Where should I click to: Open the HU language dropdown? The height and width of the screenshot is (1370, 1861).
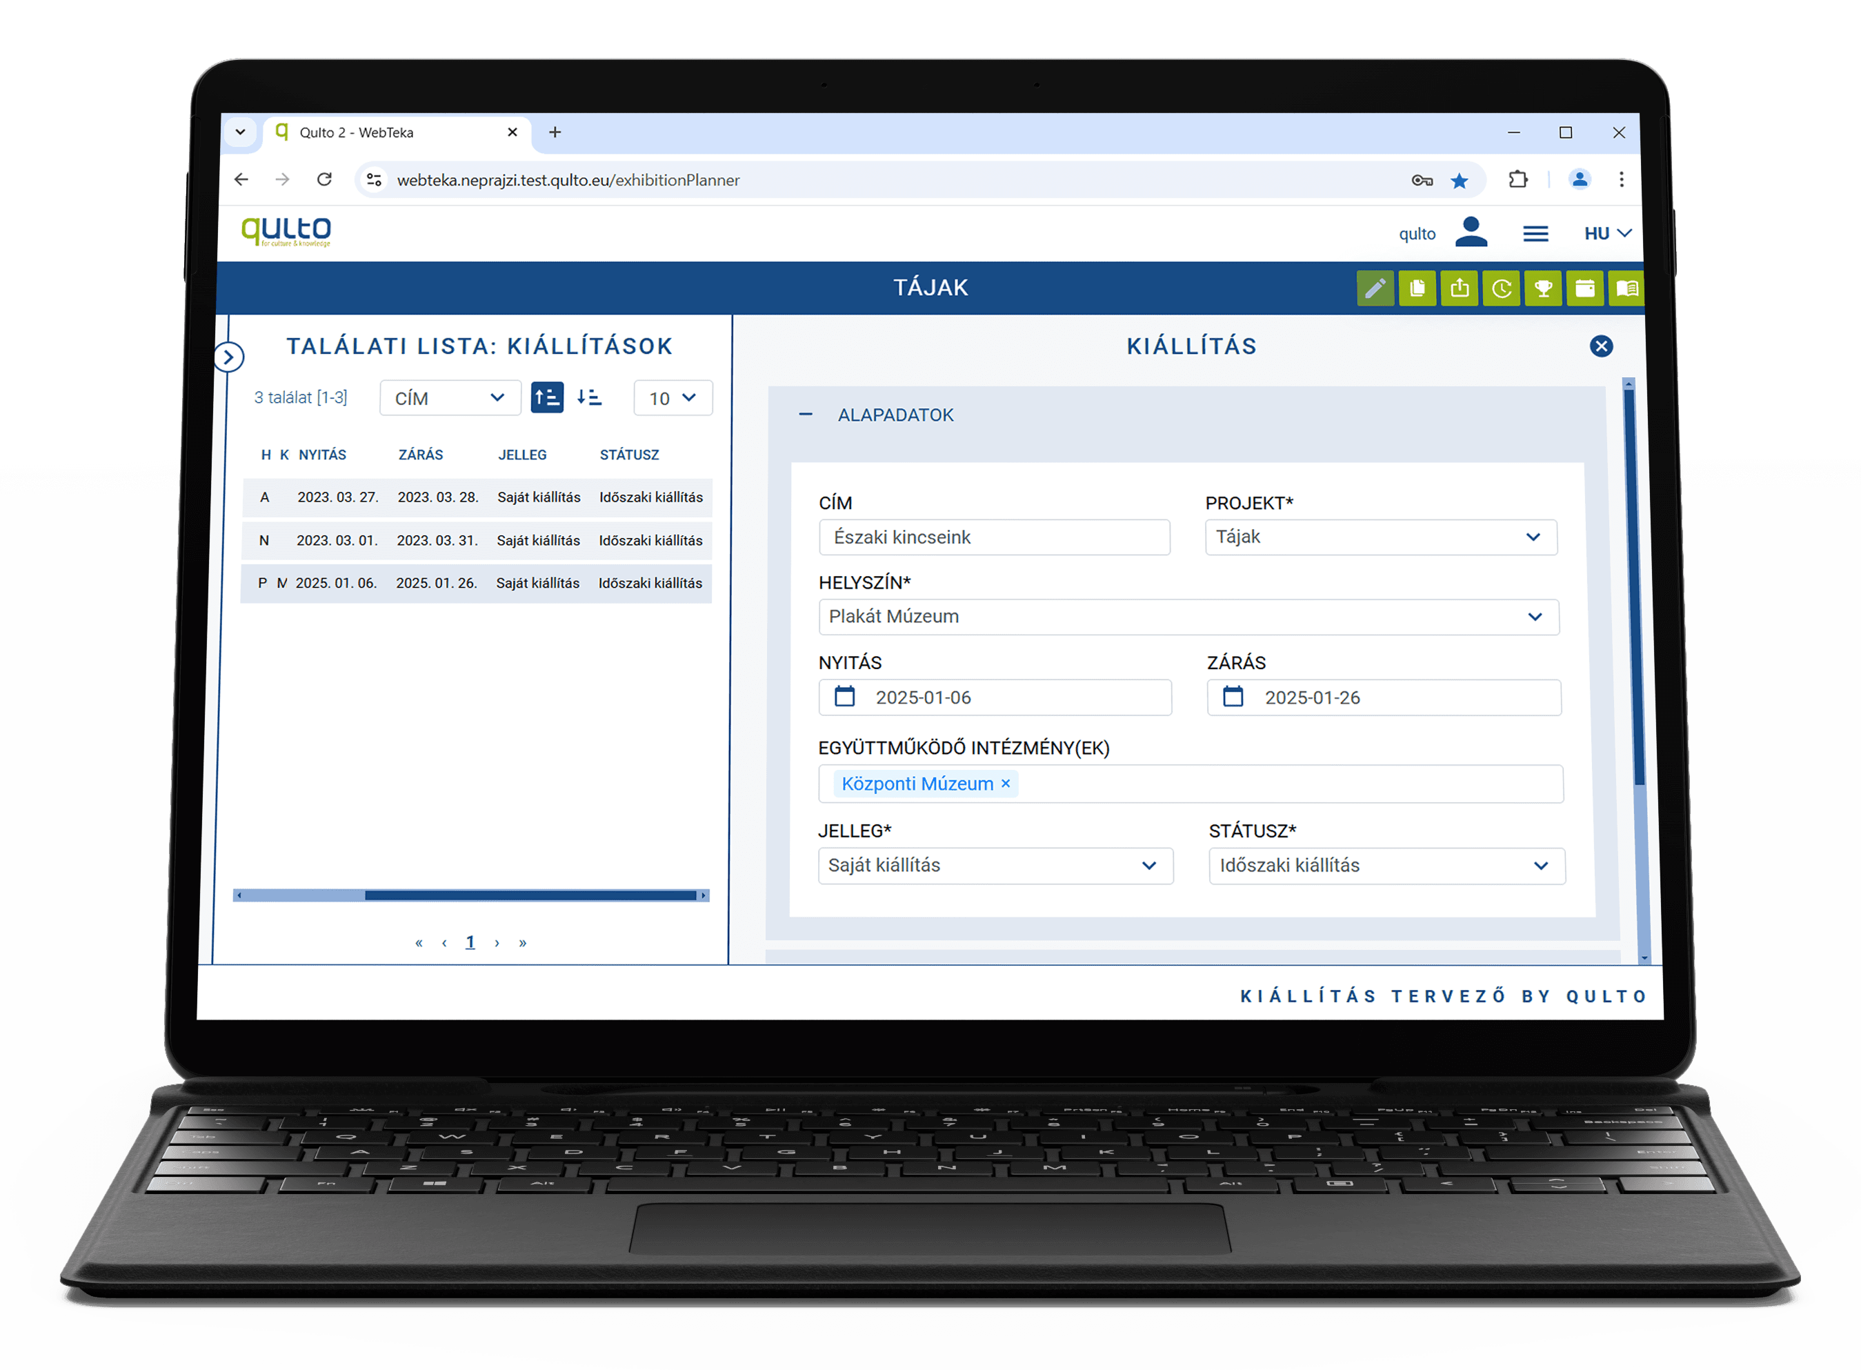[1607, 234]
